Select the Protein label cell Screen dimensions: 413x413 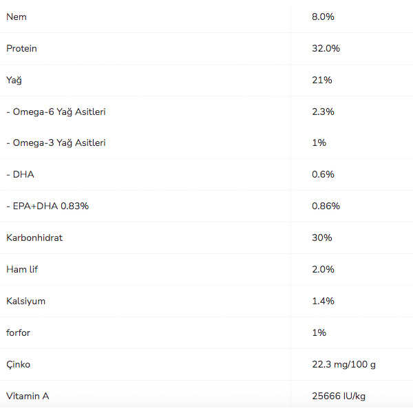click(x=22, y=48)
